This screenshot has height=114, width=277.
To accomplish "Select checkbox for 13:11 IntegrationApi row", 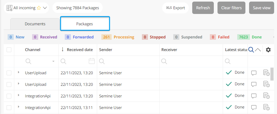I will (x=9, y=107).
